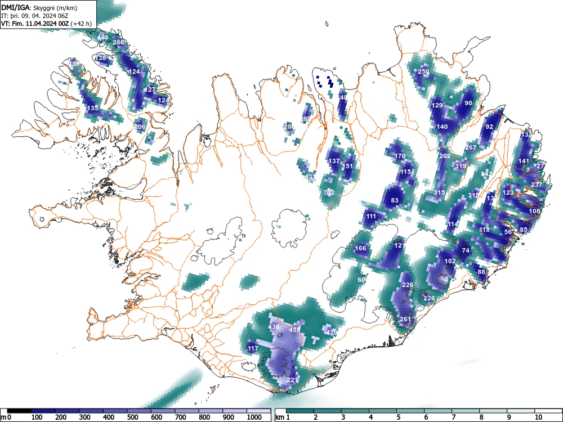
Task: Click the '10' label in the kilometre legend
Action: tap(538, 417)
